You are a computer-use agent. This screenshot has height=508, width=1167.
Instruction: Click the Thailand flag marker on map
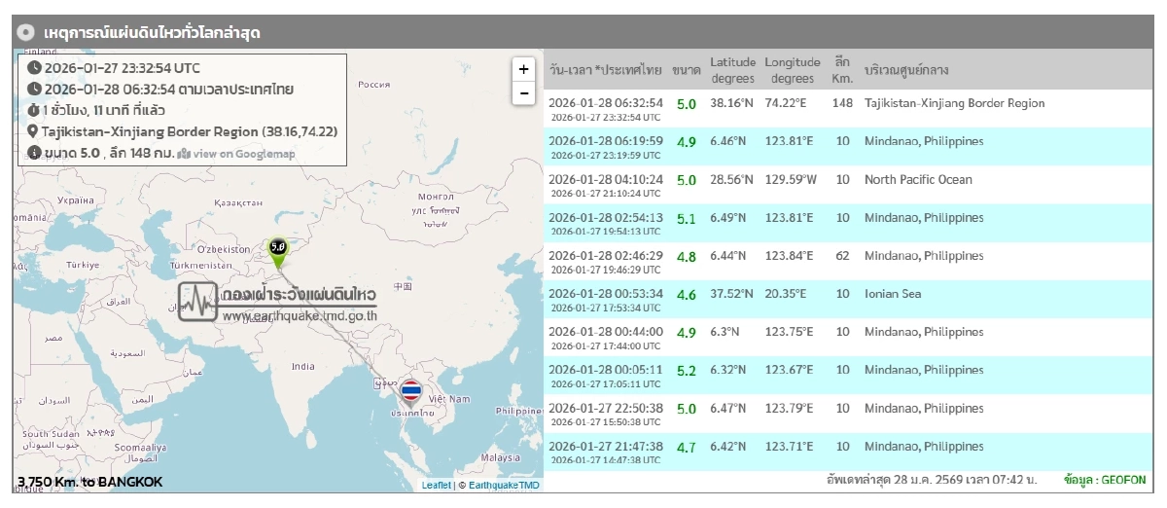(411, 391)
